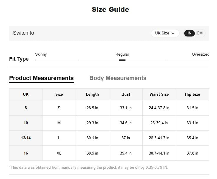Screen dimensions: 217x179
Task: Select the UK 8 row cell
Action: tap(26, 108)
